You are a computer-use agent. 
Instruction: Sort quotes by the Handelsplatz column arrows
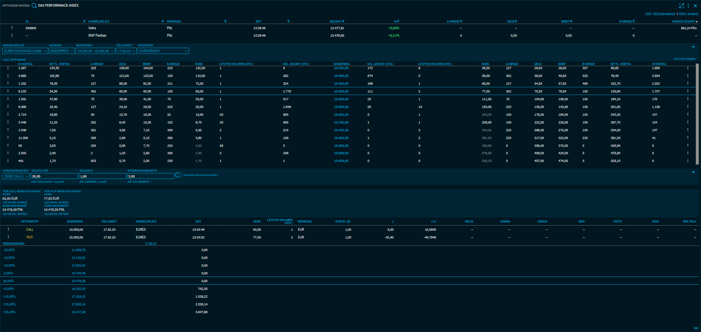click(163, 21)
